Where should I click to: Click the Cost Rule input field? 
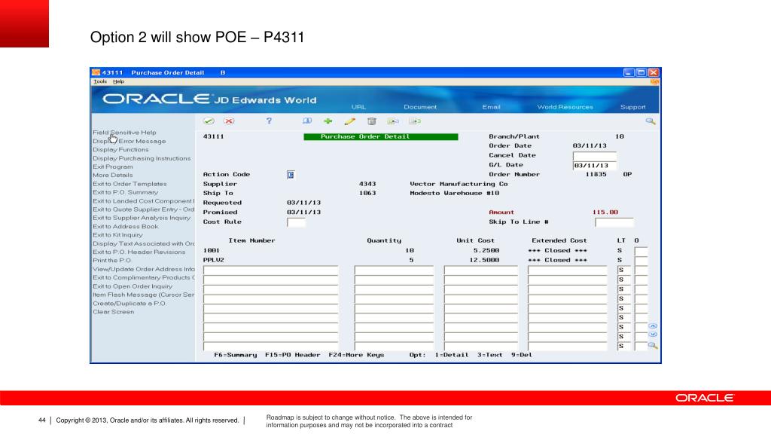(296, 222)
